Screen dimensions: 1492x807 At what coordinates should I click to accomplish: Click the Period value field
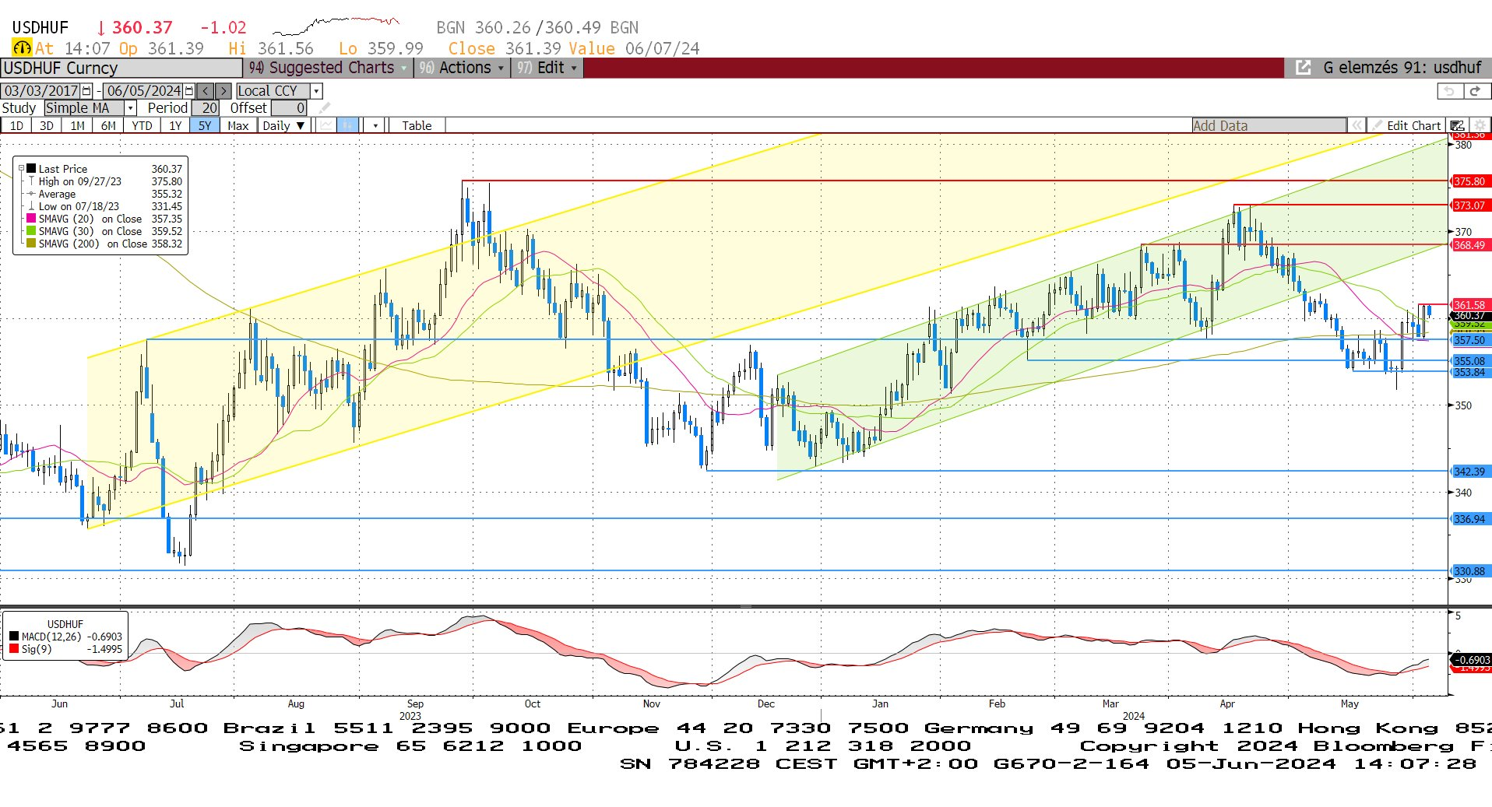click(206, 108)
